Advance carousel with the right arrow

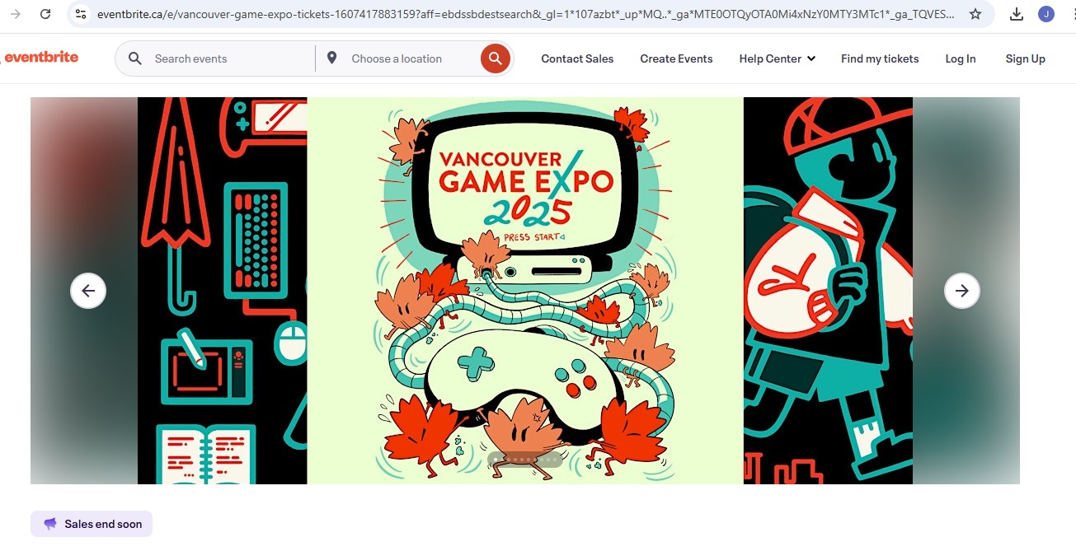point(961,291)
